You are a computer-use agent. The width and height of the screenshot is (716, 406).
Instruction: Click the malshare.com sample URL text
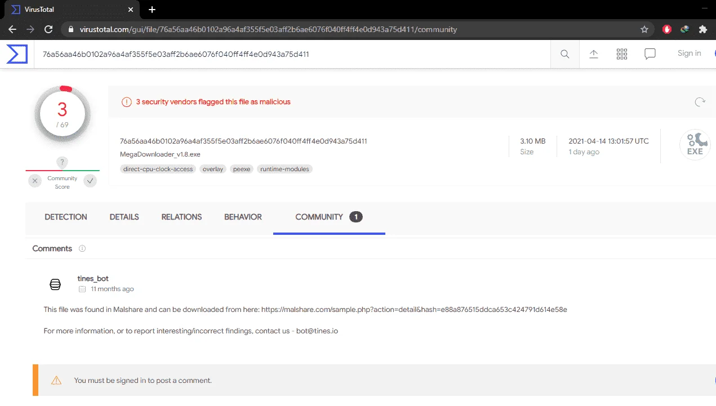coord(415,310)
